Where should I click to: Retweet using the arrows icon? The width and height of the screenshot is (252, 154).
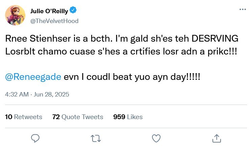click(96, 138)
